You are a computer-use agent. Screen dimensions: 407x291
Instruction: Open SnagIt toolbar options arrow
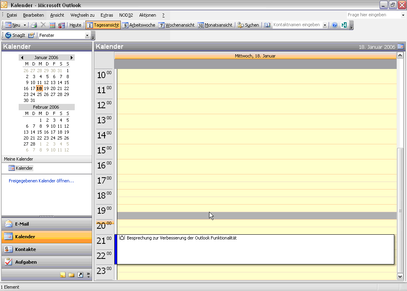click(93, 36)
